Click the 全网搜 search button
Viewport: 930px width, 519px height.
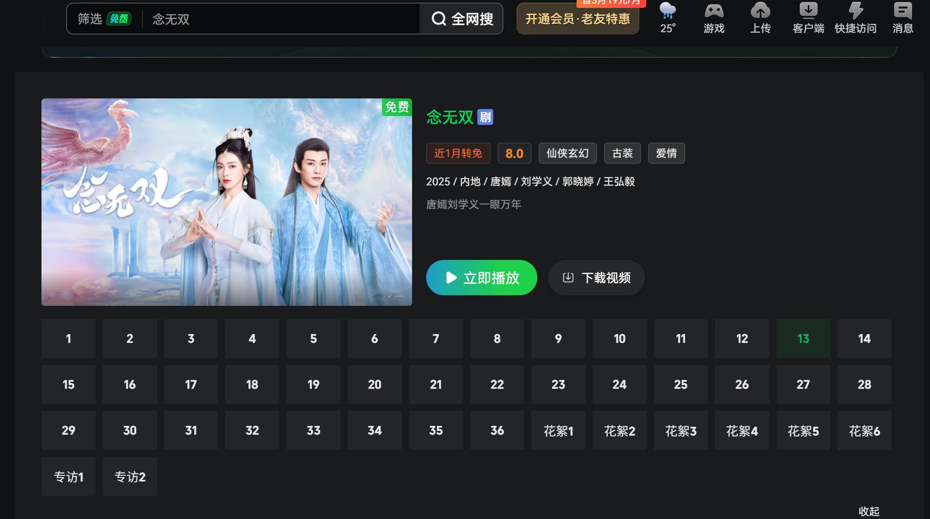click(461, 19)
